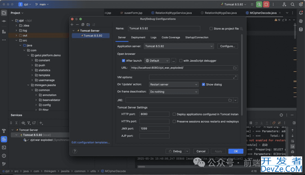
Task: Uncheck the Show dialog checkbox
Action: [204, 84]
